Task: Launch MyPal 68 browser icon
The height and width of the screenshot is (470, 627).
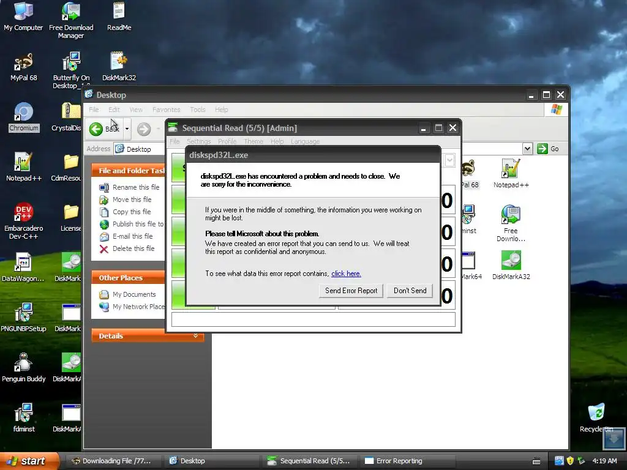Action: tap(23, 66)
